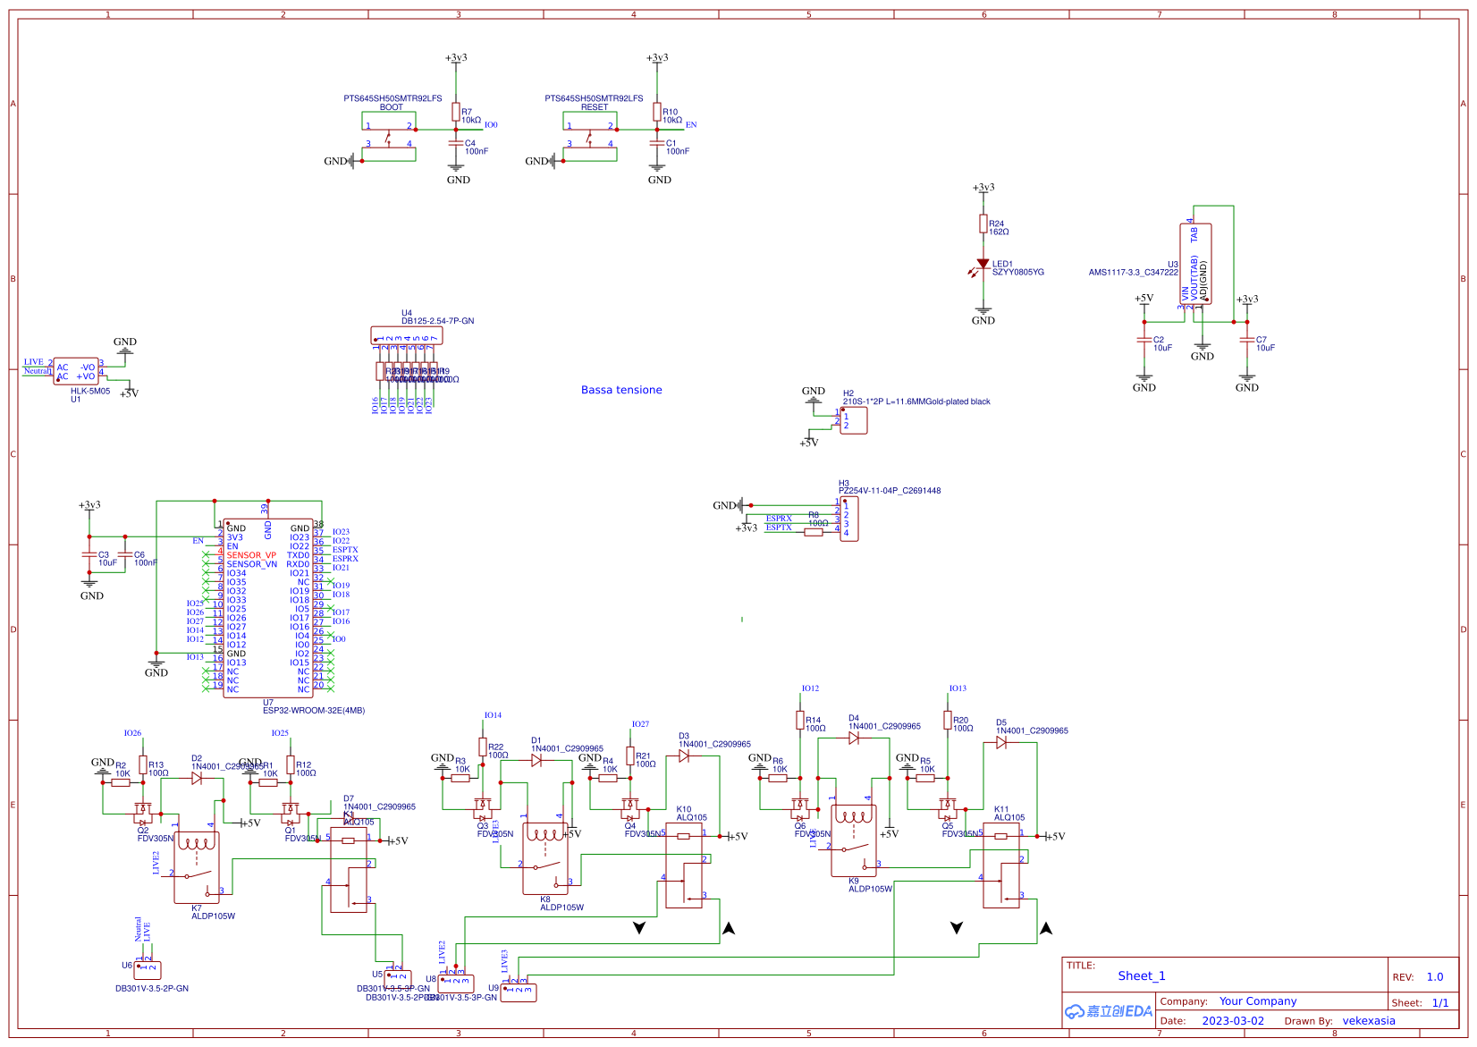Click the 'DB125-2.54-7P-GN' connector label
This screenshot has width=1477, height=1047.
pos(438,321)
